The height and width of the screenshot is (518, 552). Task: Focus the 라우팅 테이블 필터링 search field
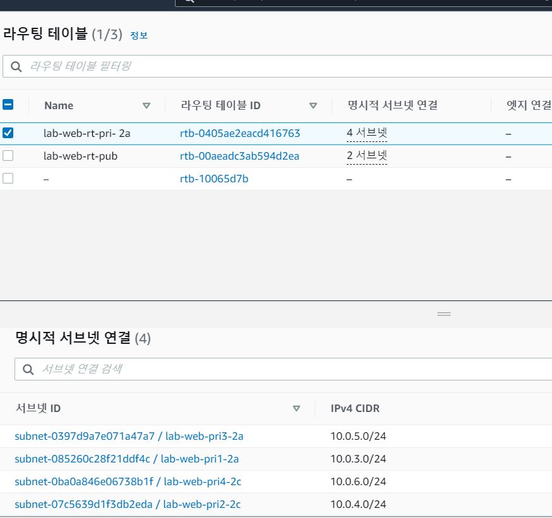coord(278,66)
